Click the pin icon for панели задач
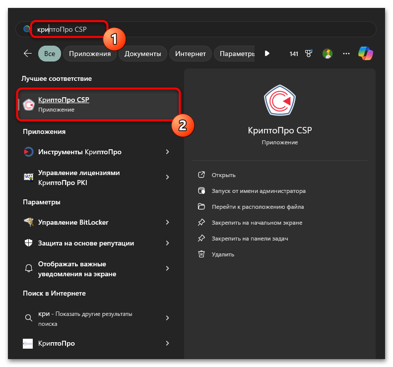This screenshot has width=393, height=367. coord(201,238)
